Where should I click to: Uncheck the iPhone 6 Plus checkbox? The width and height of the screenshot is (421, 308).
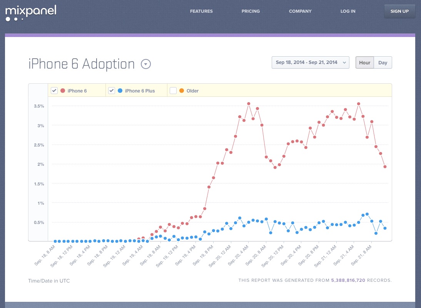(112, 91)
